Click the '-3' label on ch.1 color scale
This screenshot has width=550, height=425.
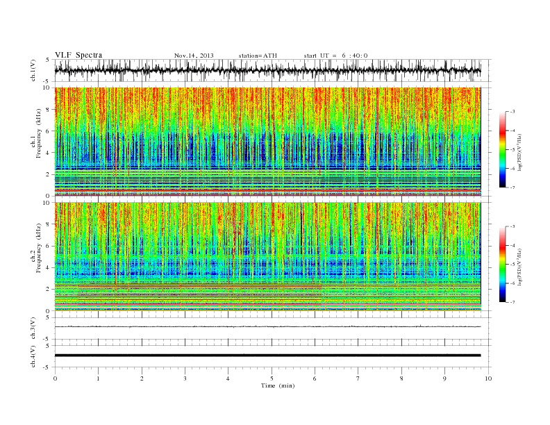click(512, 112)
